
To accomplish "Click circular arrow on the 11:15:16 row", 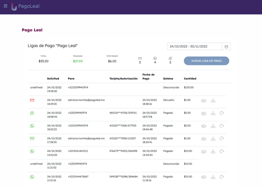I will tap(221, 177).
